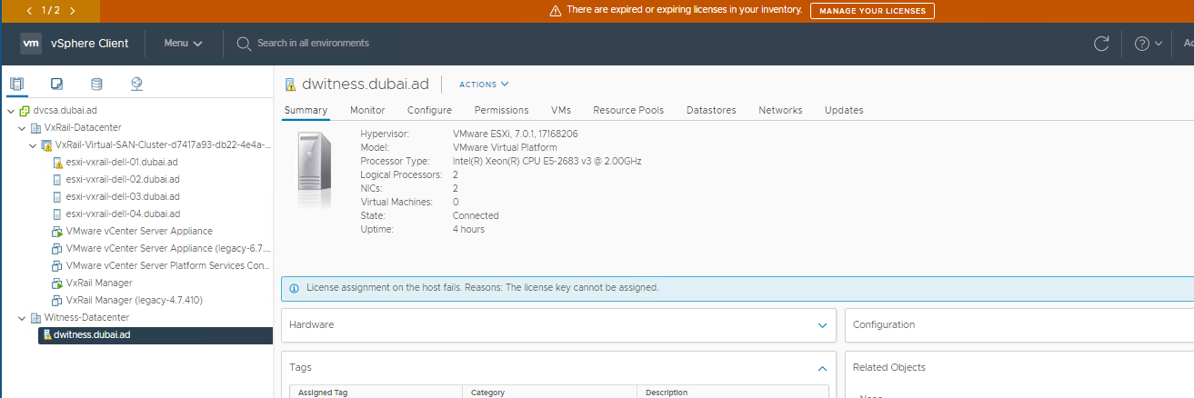Click the Connected state value
The height and width of the screenshot is (398, 1194).
476,216
